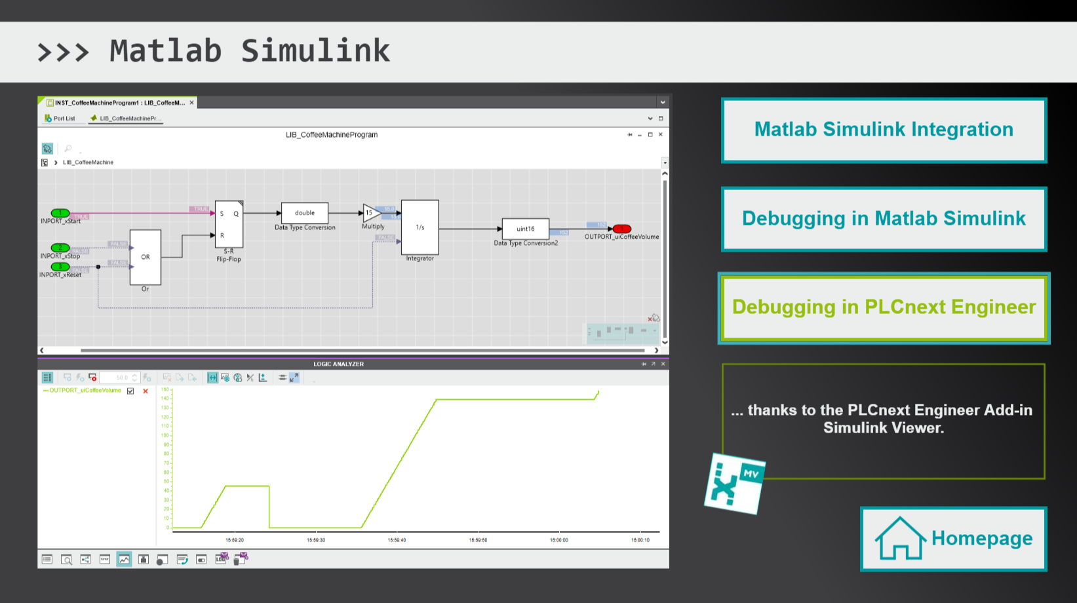Viewport: 1077px width, 603px height.
Task: Open Matlab Simulink Integration button
Action: [884, 130]
